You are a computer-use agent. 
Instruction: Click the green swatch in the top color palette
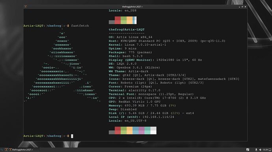click(123, 20)
